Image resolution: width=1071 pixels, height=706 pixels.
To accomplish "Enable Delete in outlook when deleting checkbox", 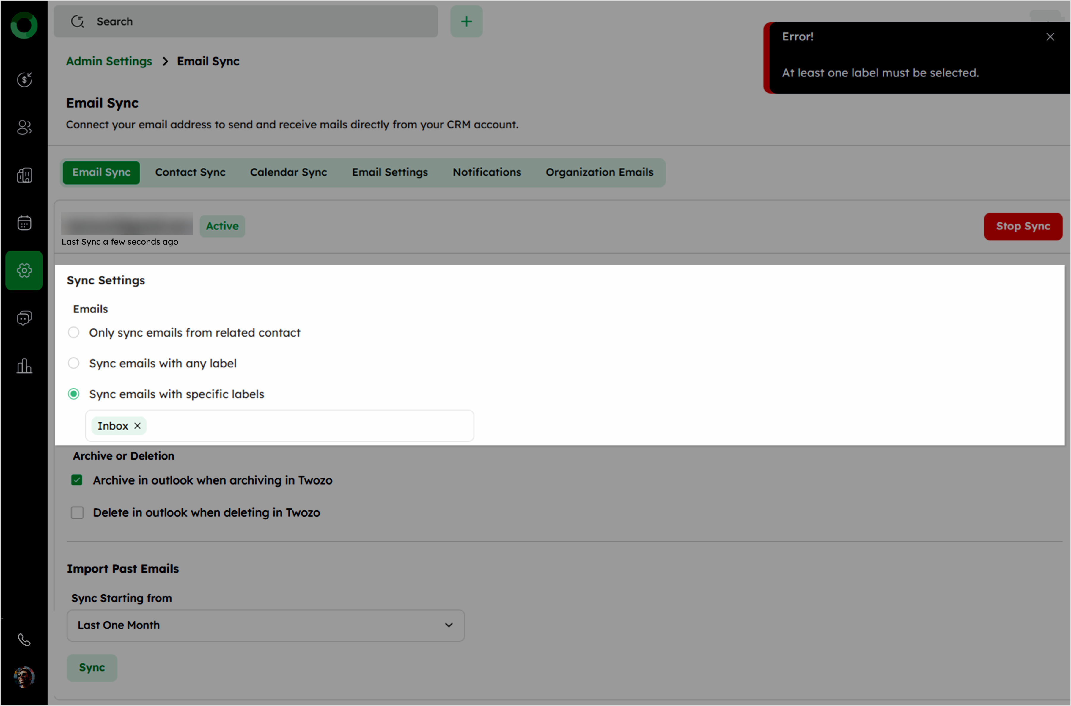I will 77,512.
